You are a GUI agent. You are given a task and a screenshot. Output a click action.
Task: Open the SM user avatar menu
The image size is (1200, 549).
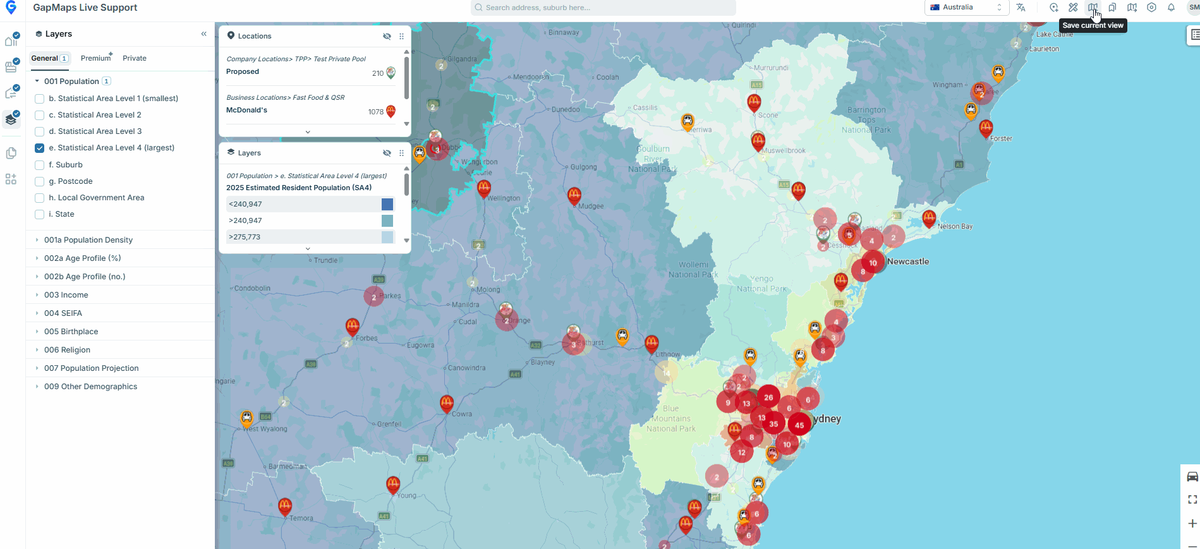[x=1193, y=8]
